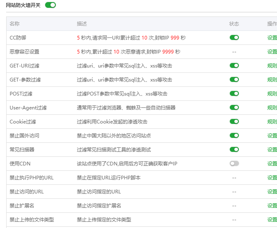Enable the 使用CDN switch
The height and width of the screenshot is (228, 277).
pos(234,163)
